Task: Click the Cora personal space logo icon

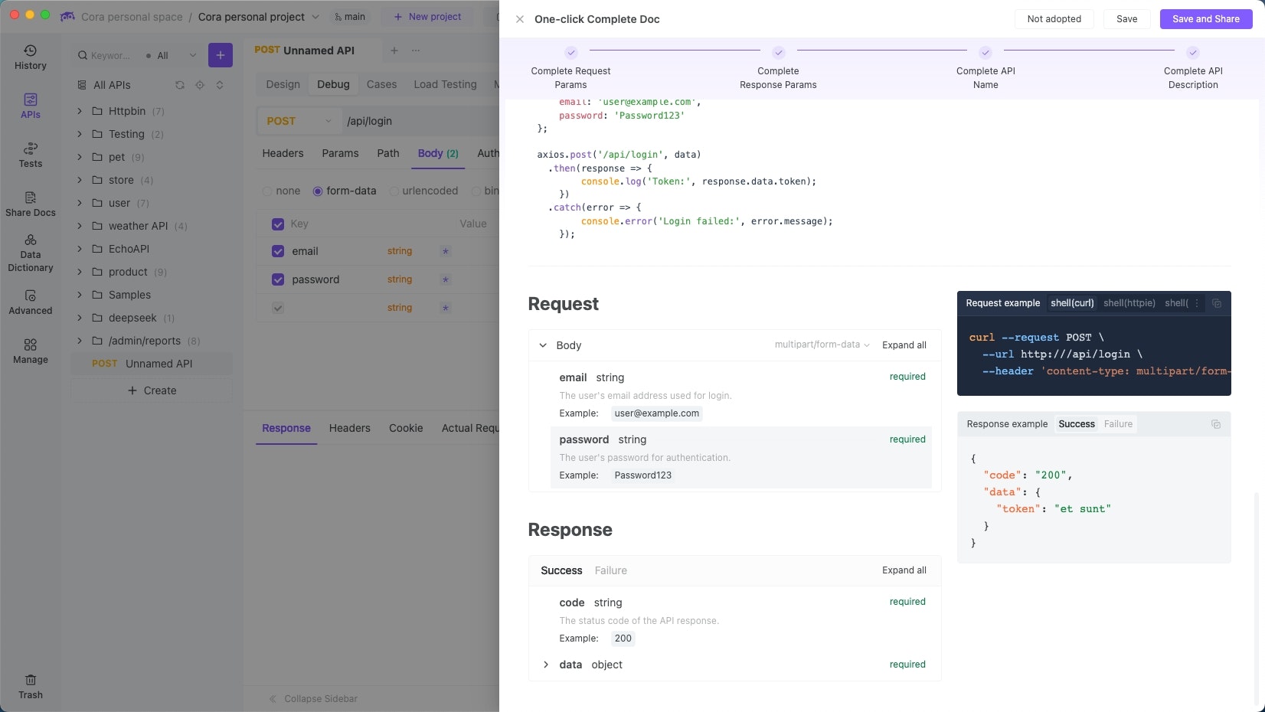Action: pos(67,16)
